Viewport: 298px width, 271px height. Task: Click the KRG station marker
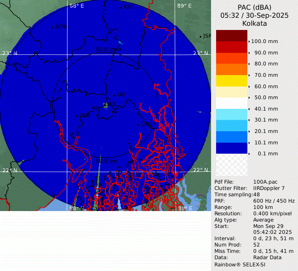(121, 8)
